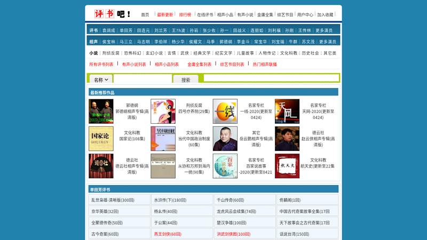Open the 天网-2020 cover image
Image resolution: width=427 pixels, height=240 pixels.
287,111
